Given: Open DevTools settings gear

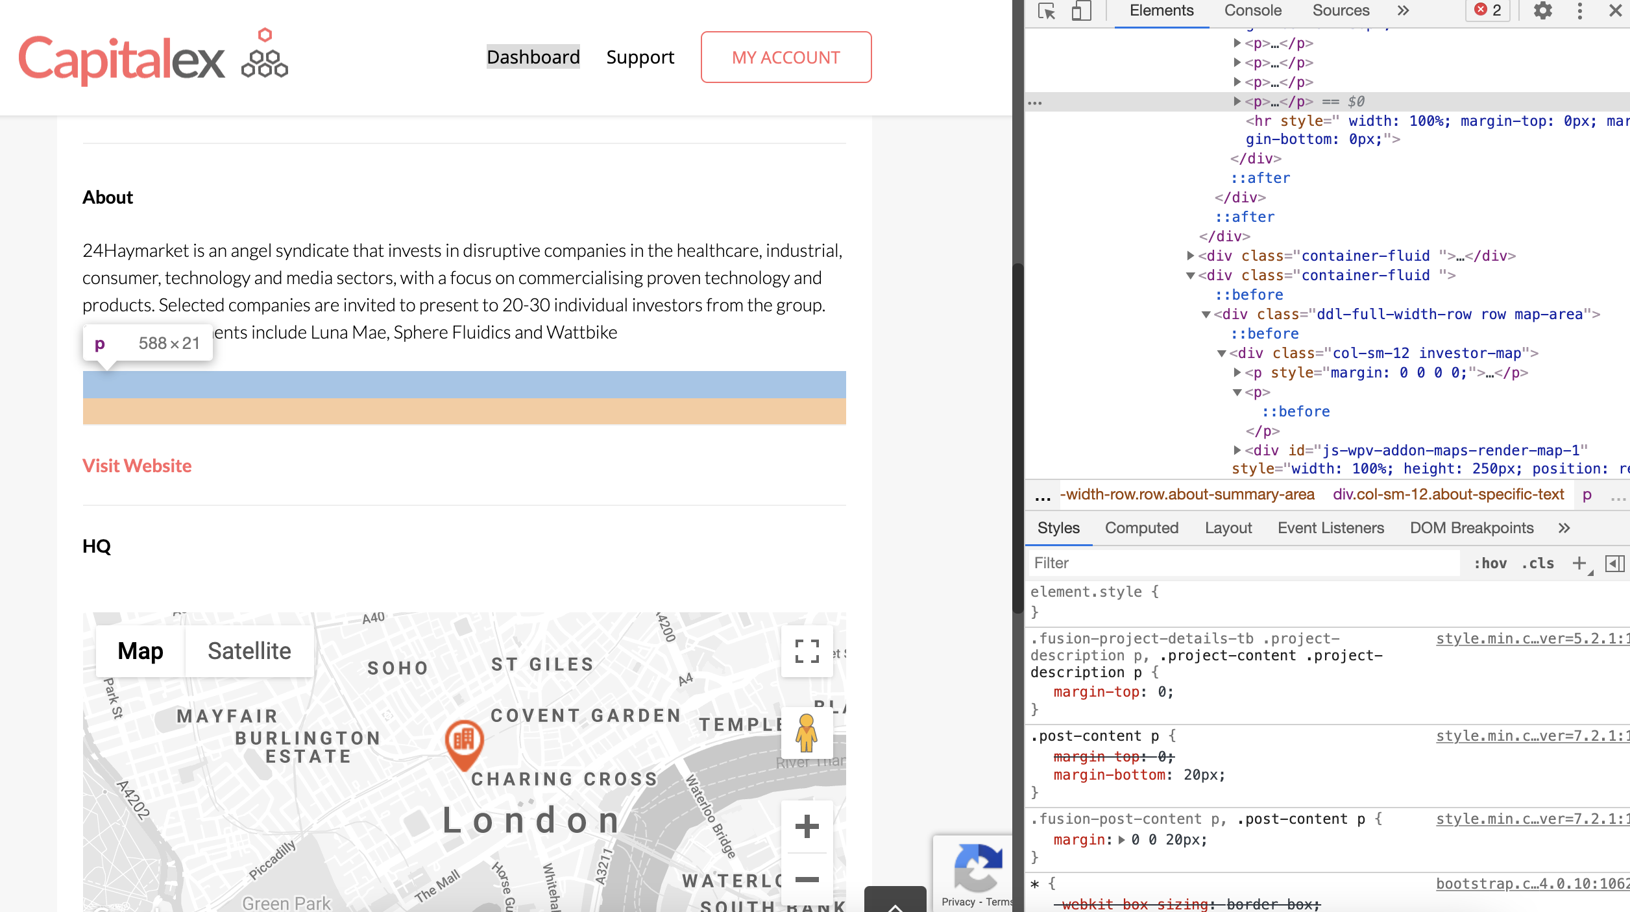Looking at the screenshot, I should pyautogui.click(x=1543, y=11).
